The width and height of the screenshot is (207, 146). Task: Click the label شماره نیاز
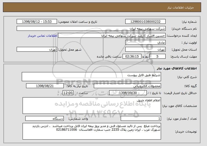(189, 22)
